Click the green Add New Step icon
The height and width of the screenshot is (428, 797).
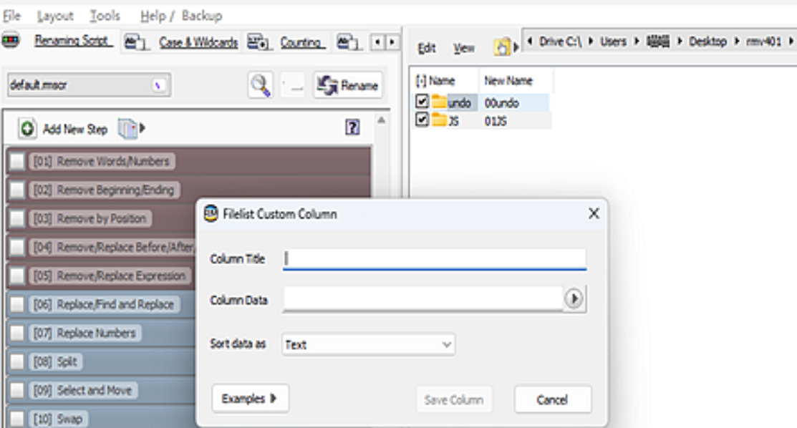28,129
